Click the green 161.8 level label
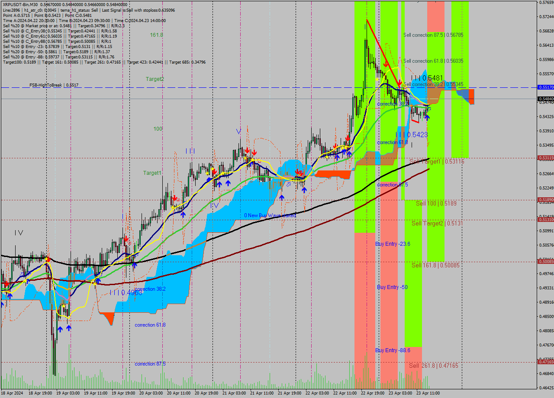This screenshot has height=398, width=554. (x=157, y=35)
